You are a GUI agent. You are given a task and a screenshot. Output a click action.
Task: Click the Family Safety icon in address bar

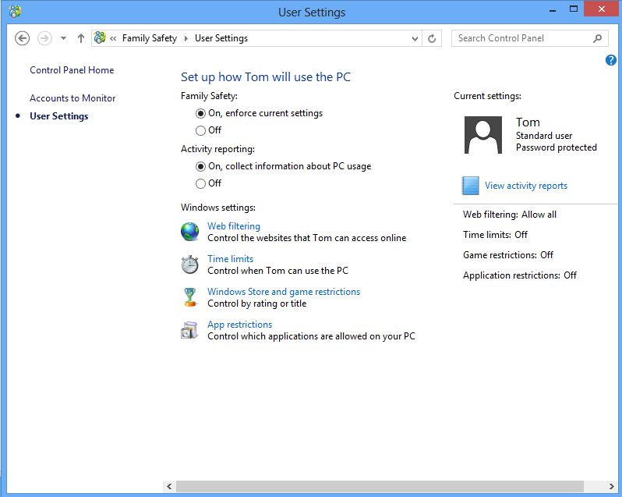pyautogui.click(x=100, y=37)
